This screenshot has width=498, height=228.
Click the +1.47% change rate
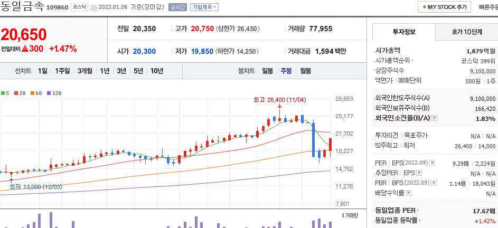[x=63, y=49]
